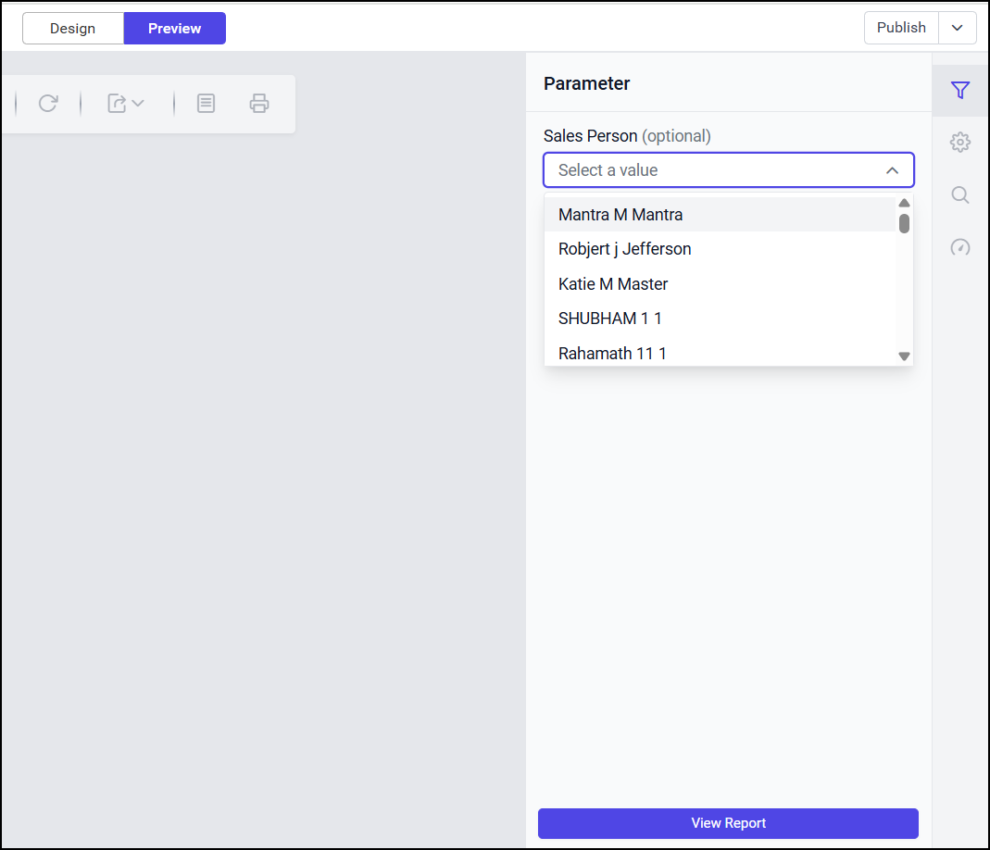Click the refresh report icon
This screenshot has width=990, height=850.
(x=48, y=104)
